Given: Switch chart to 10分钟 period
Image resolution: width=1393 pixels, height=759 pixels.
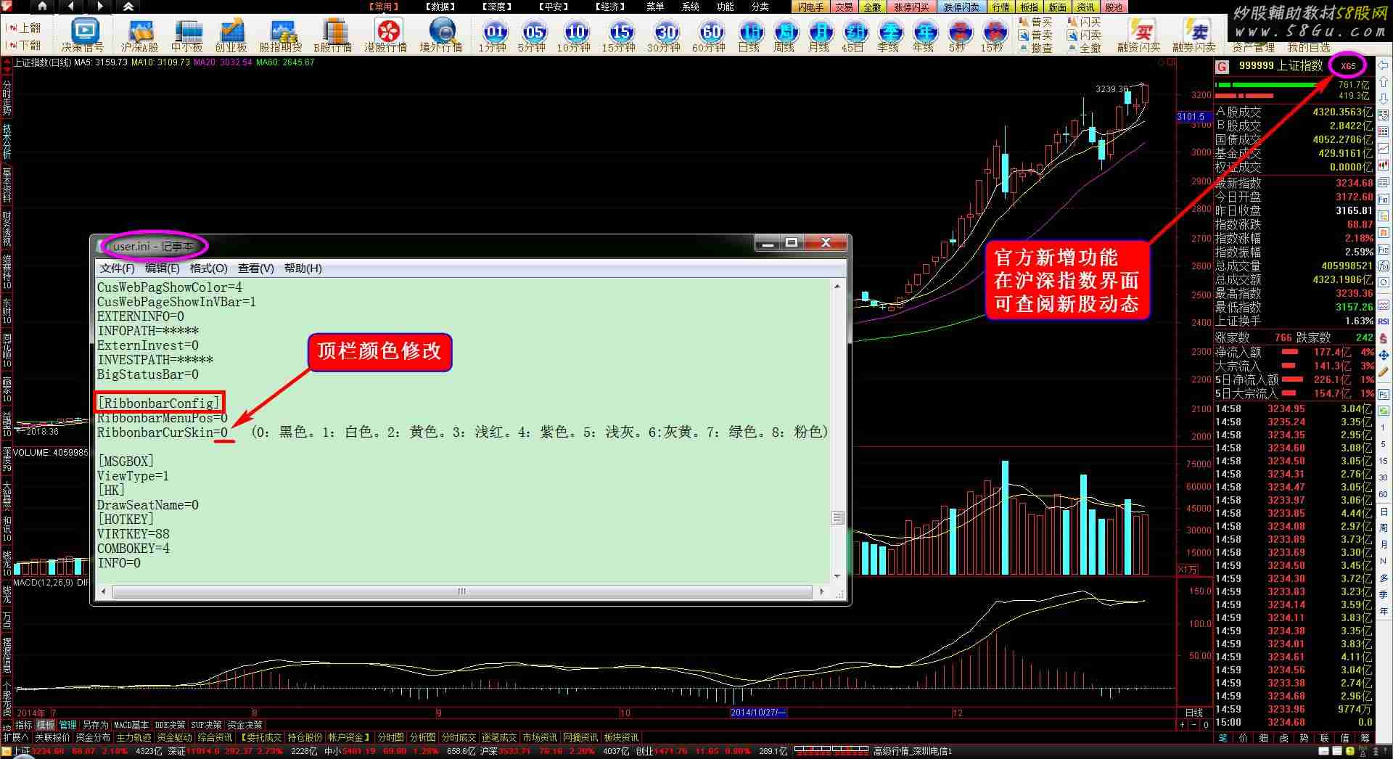Looking at the screenshot, I should click(575, 35).
